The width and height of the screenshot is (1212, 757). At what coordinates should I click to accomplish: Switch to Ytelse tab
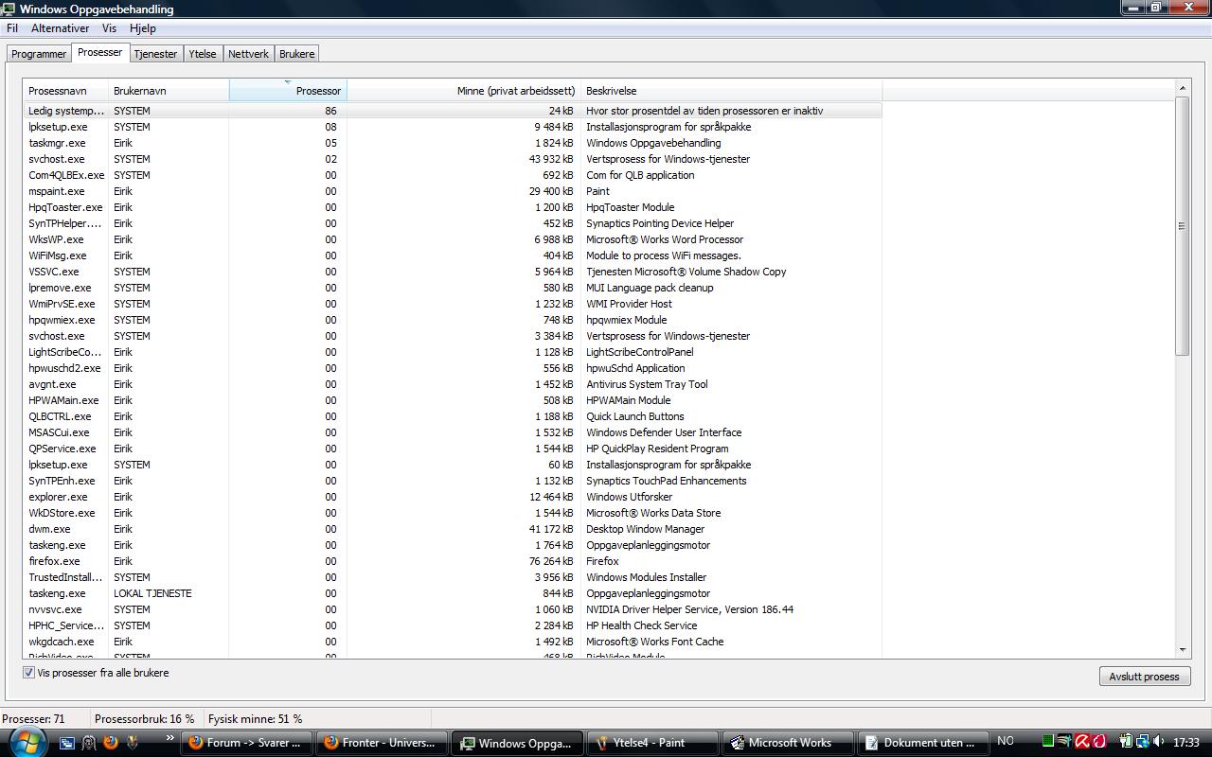pos(203,54)
